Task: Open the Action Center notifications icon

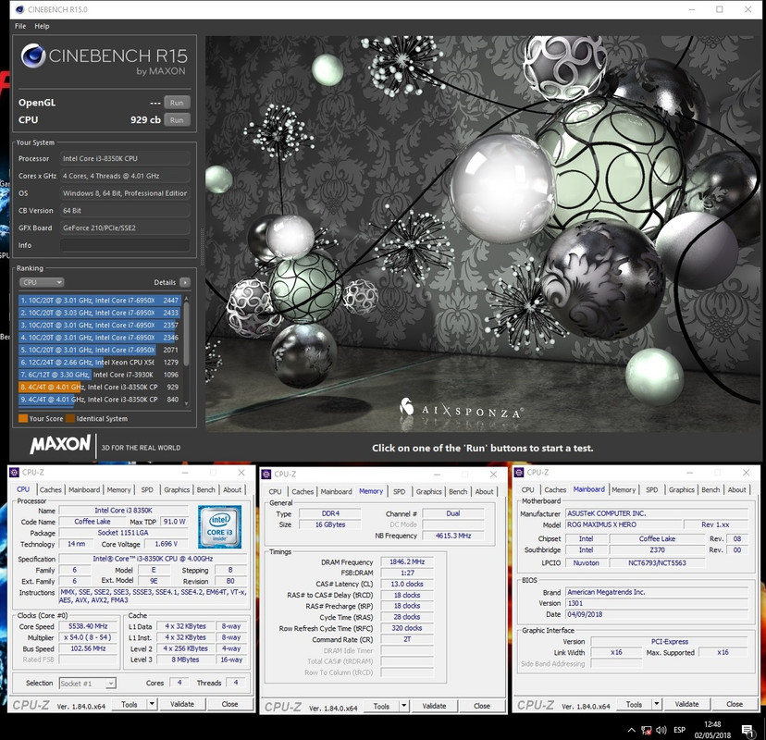Action: click(x=747, y=731)
